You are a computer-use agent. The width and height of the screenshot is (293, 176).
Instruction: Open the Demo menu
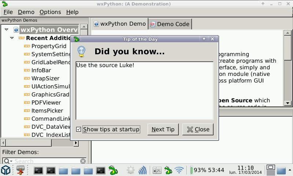26,12
